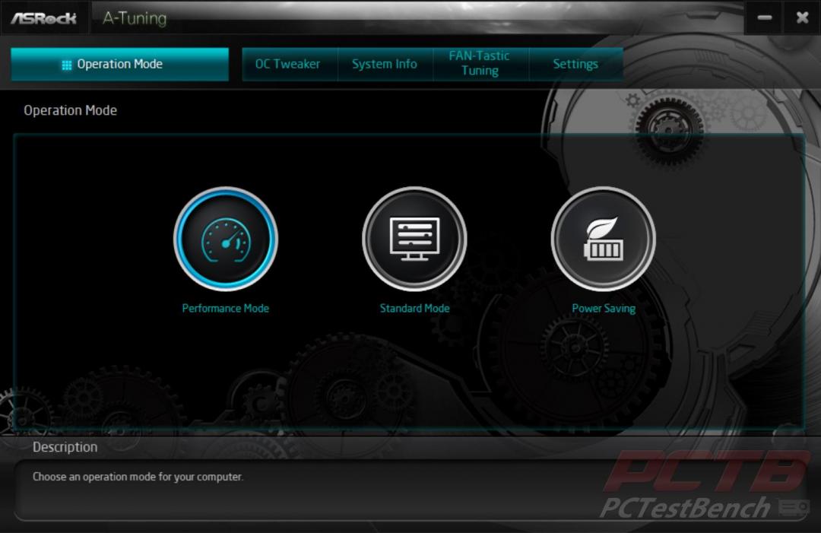Open the System Info tab
Screen dimensions: 821x533
point(385,65)
